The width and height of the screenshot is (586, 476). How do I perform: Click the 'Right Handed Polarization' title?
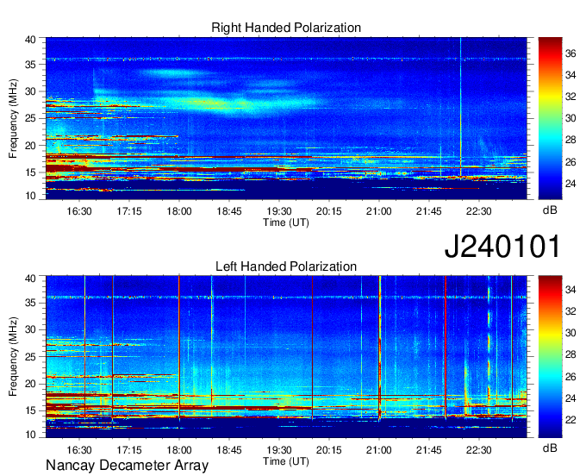pyautogui.click(x=286, y=28)
